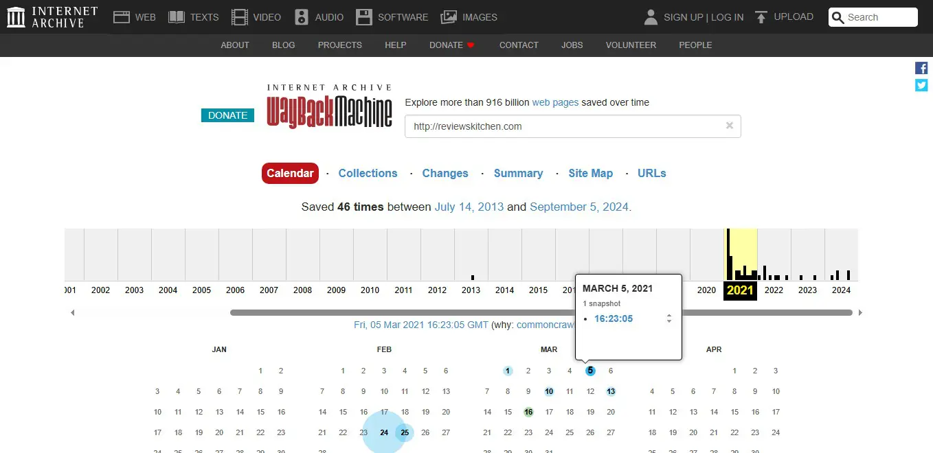This screenshot has height=453, width=933.
Task: Open the March 1 snapshot day
Action: (x=508, y=371)
